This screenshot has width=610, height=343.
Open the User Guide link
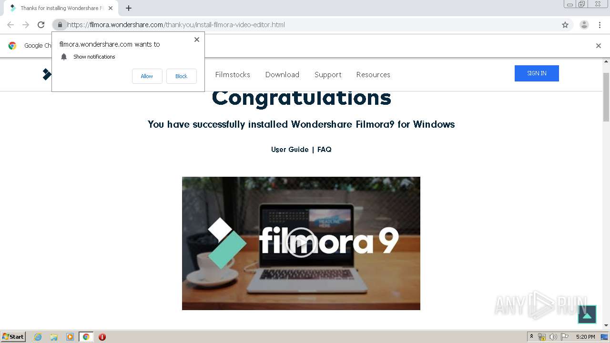point(290,150)
